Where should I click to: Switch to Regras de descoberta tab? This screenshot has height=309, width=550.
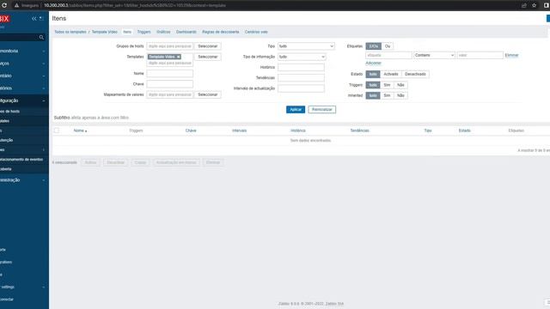[x=221, y=32]
